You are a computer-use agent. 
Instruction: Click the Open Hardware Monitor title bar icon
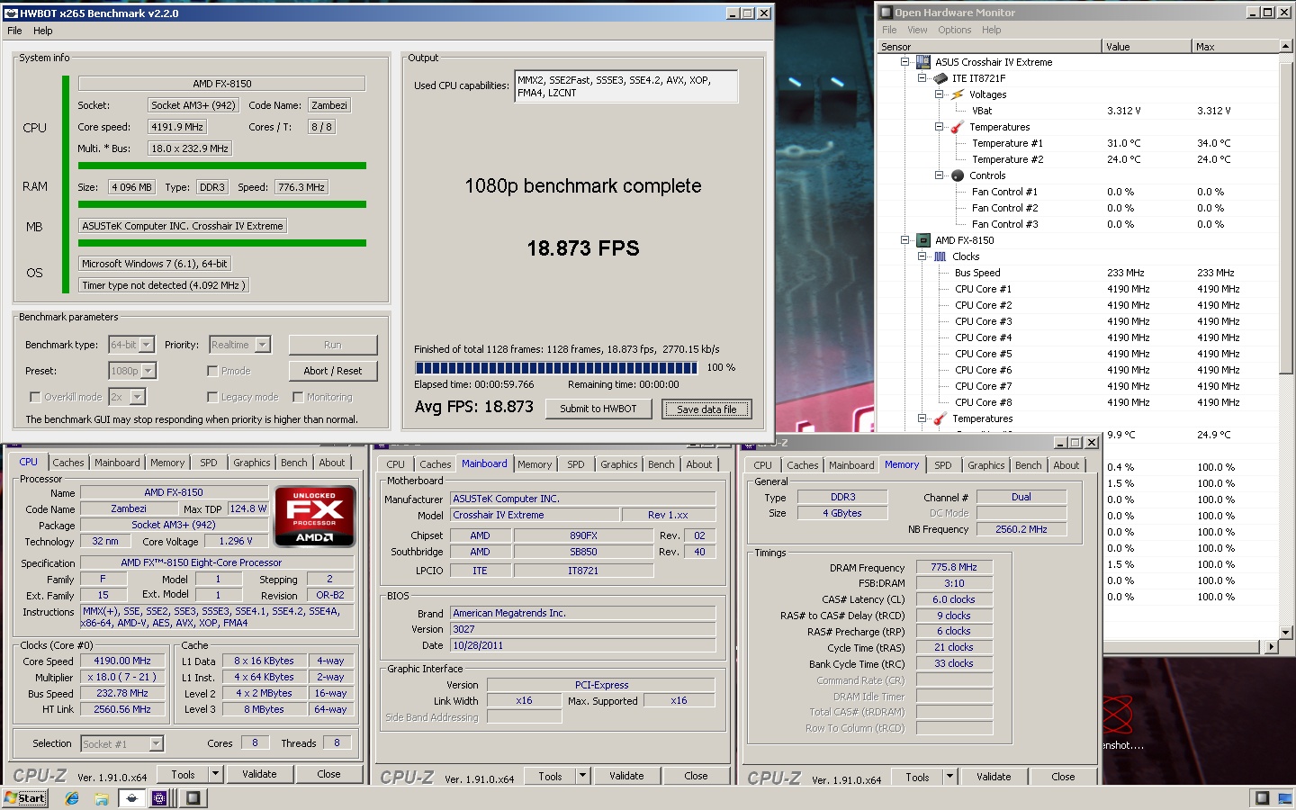click(886, 13)
